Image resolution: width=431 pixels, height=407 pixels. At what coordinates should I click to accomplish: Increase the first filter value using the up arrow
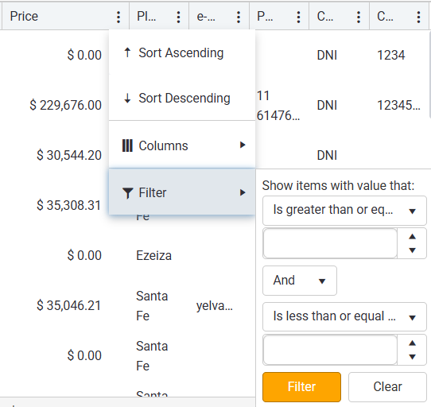(x=412, y=237)
